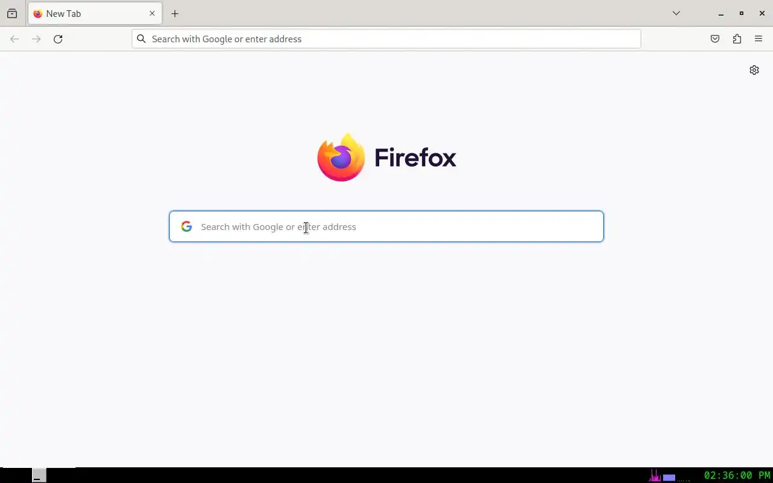Select the New Tab tab

95,13
